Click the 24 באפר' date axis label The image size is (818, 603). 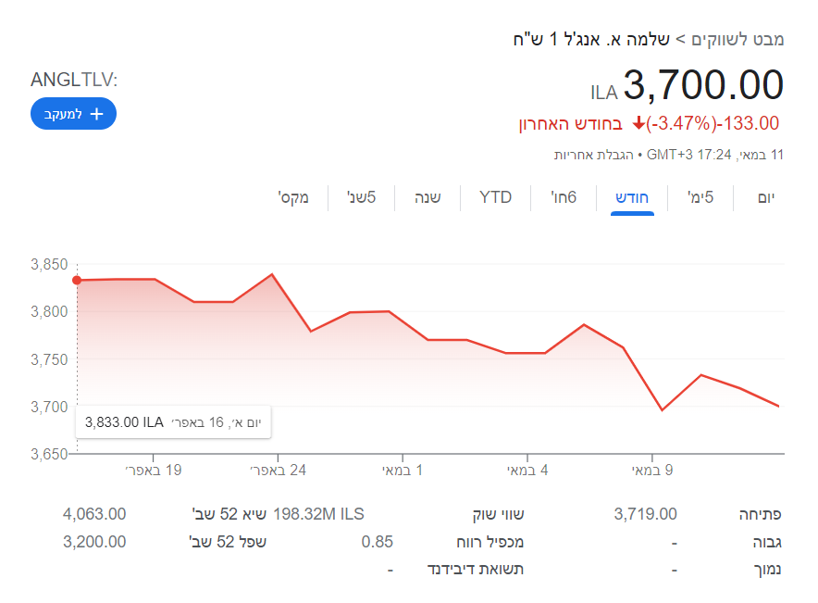coord(278,471)
